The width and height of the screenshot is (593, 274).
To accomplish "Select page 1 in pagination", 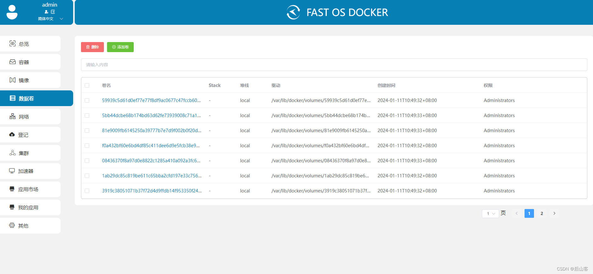I will (529, 213).
